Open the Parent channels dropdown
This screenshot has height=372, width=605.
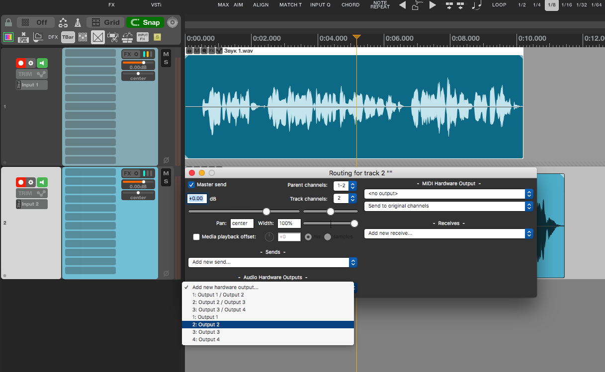[345, 185]
